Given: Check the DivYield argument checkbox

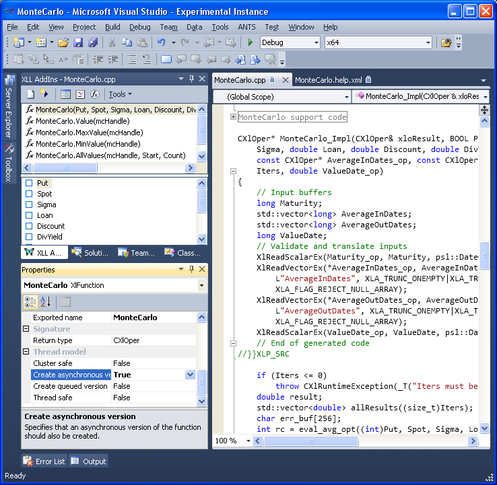Looking at the screenshot, I should click(29, 237).
